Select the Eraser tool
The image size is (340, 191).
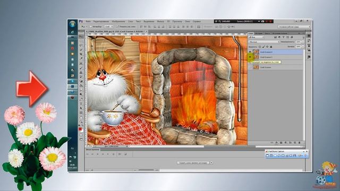(x=81, y=81)
